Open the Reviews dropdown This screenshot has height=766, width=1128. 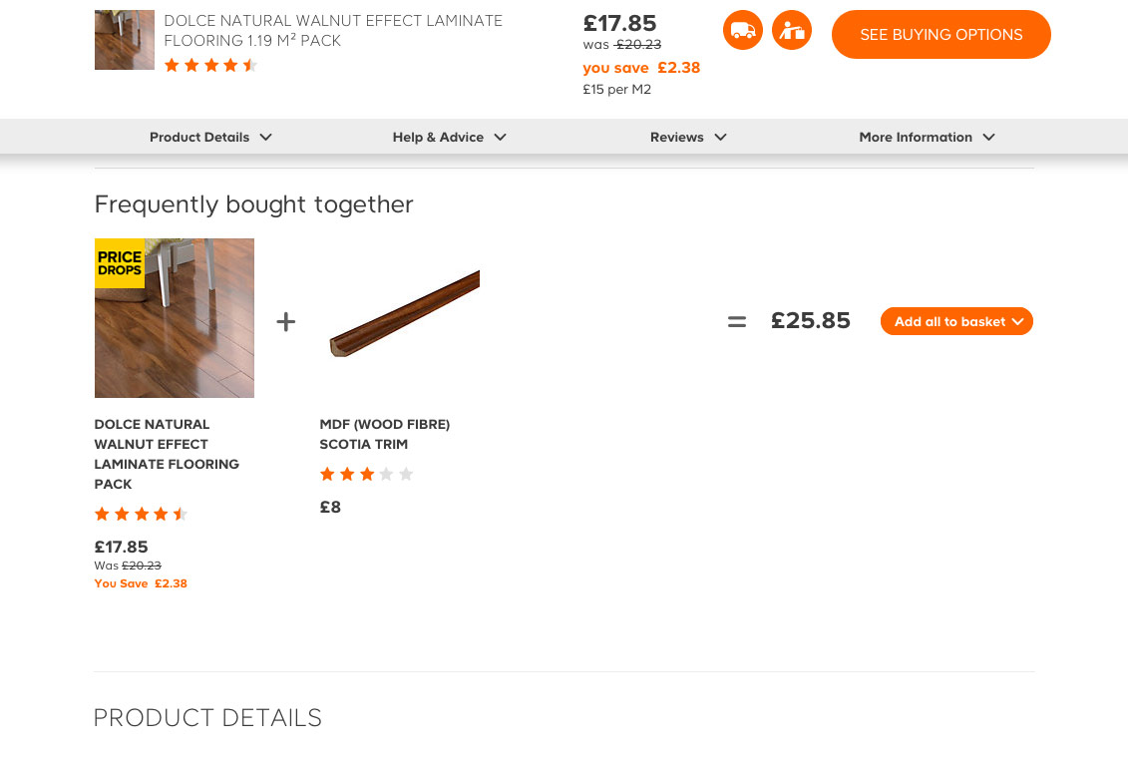688,138
